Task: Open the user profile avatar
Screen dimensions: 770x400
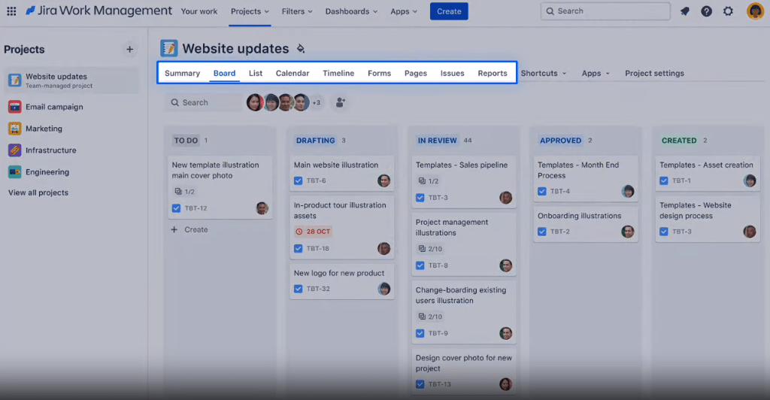Action: pos(755,11)
